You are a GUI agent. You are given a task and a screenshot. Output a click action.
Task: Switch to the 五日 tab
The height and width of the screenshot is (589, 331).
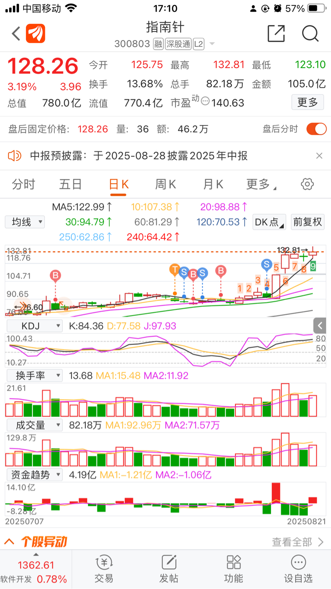click(71, 185)
